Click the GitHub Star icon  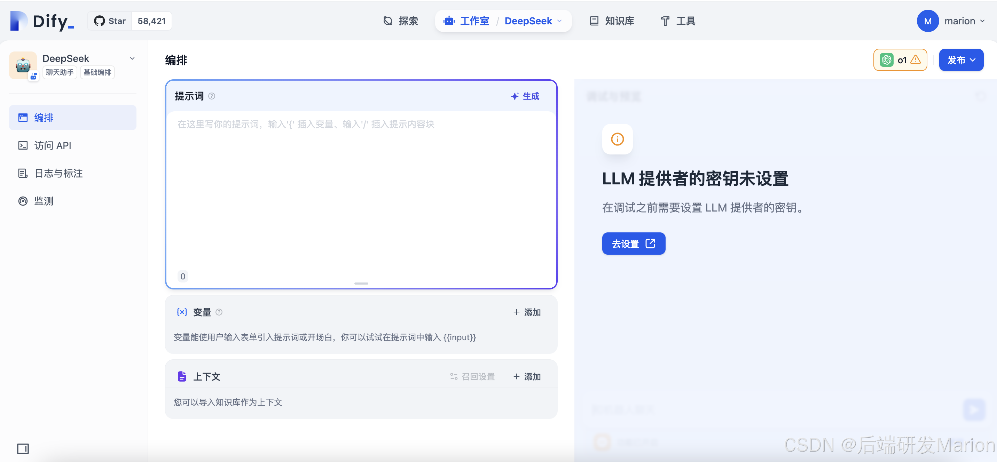pos(100,21)
